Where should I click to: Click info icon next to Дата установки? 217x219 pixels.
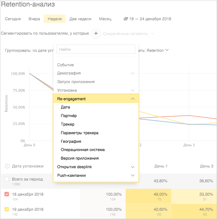tap(7, 166)
